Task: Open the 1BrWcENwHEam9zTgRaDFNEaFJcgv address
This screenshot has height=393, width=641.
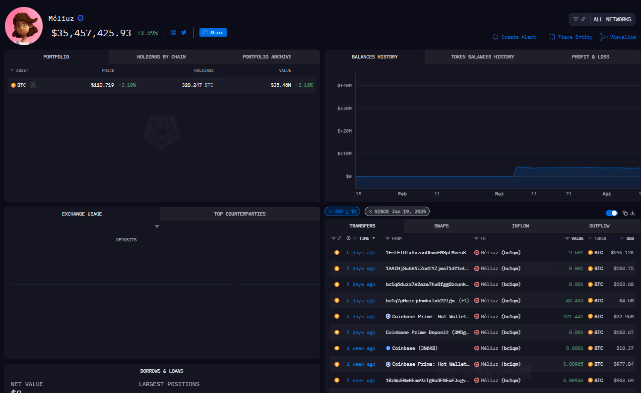Action: [427, 381]
